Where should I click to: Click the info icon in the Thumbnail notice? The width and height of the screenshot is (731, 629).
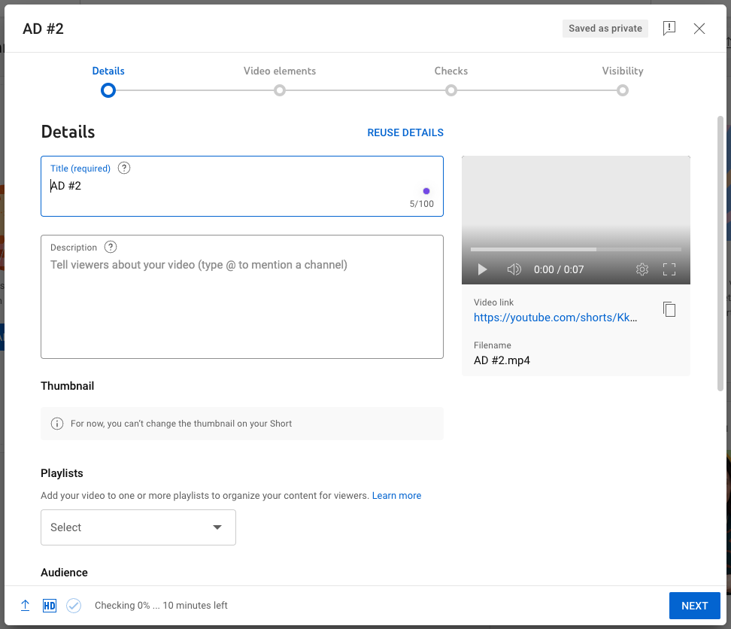(56, 423)
